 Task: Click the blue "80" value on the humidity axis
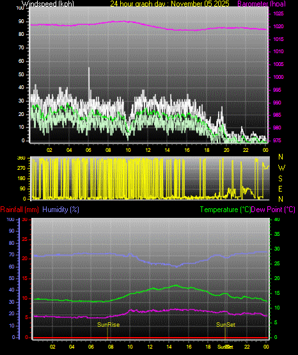tap(12, 243)
